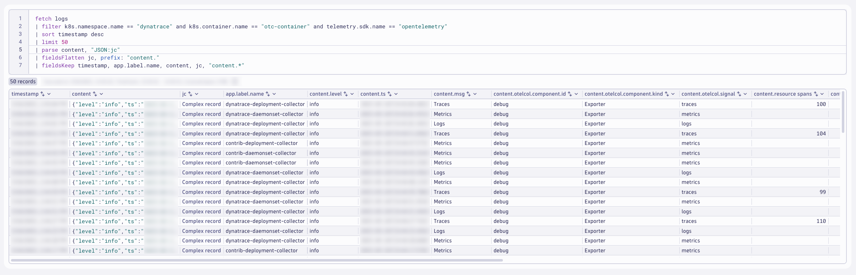Click 'traces' signal in the 104 spans row
Screen dimensions: 856x275
click(689, 134)
